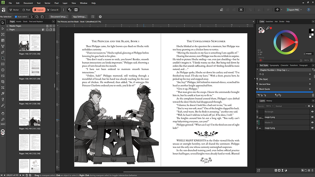Hide the magic2.png layer
The height and width of the screenshot is (177, 315).
point(312,117)
